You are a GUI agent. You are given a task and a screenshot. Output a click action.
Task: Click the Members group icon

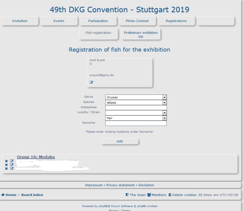pos(149,195)
